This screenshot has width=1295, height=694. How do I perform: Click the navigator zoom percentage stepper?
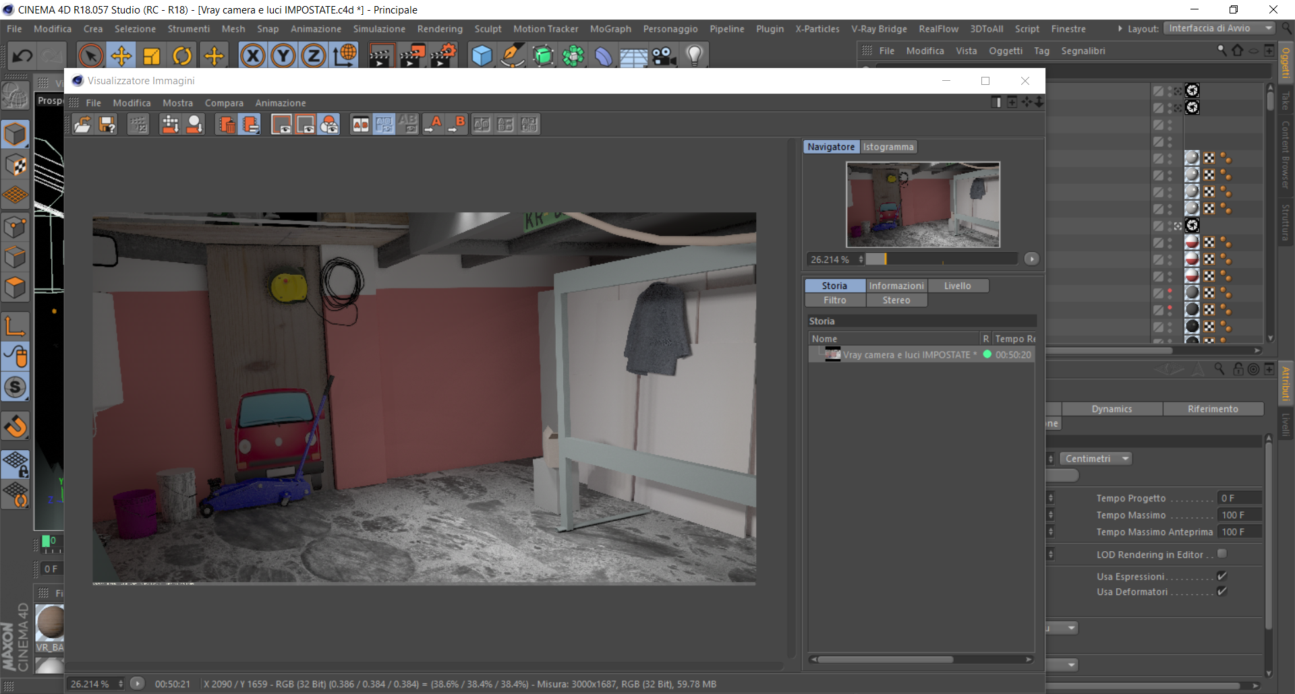tap(861, 259)
